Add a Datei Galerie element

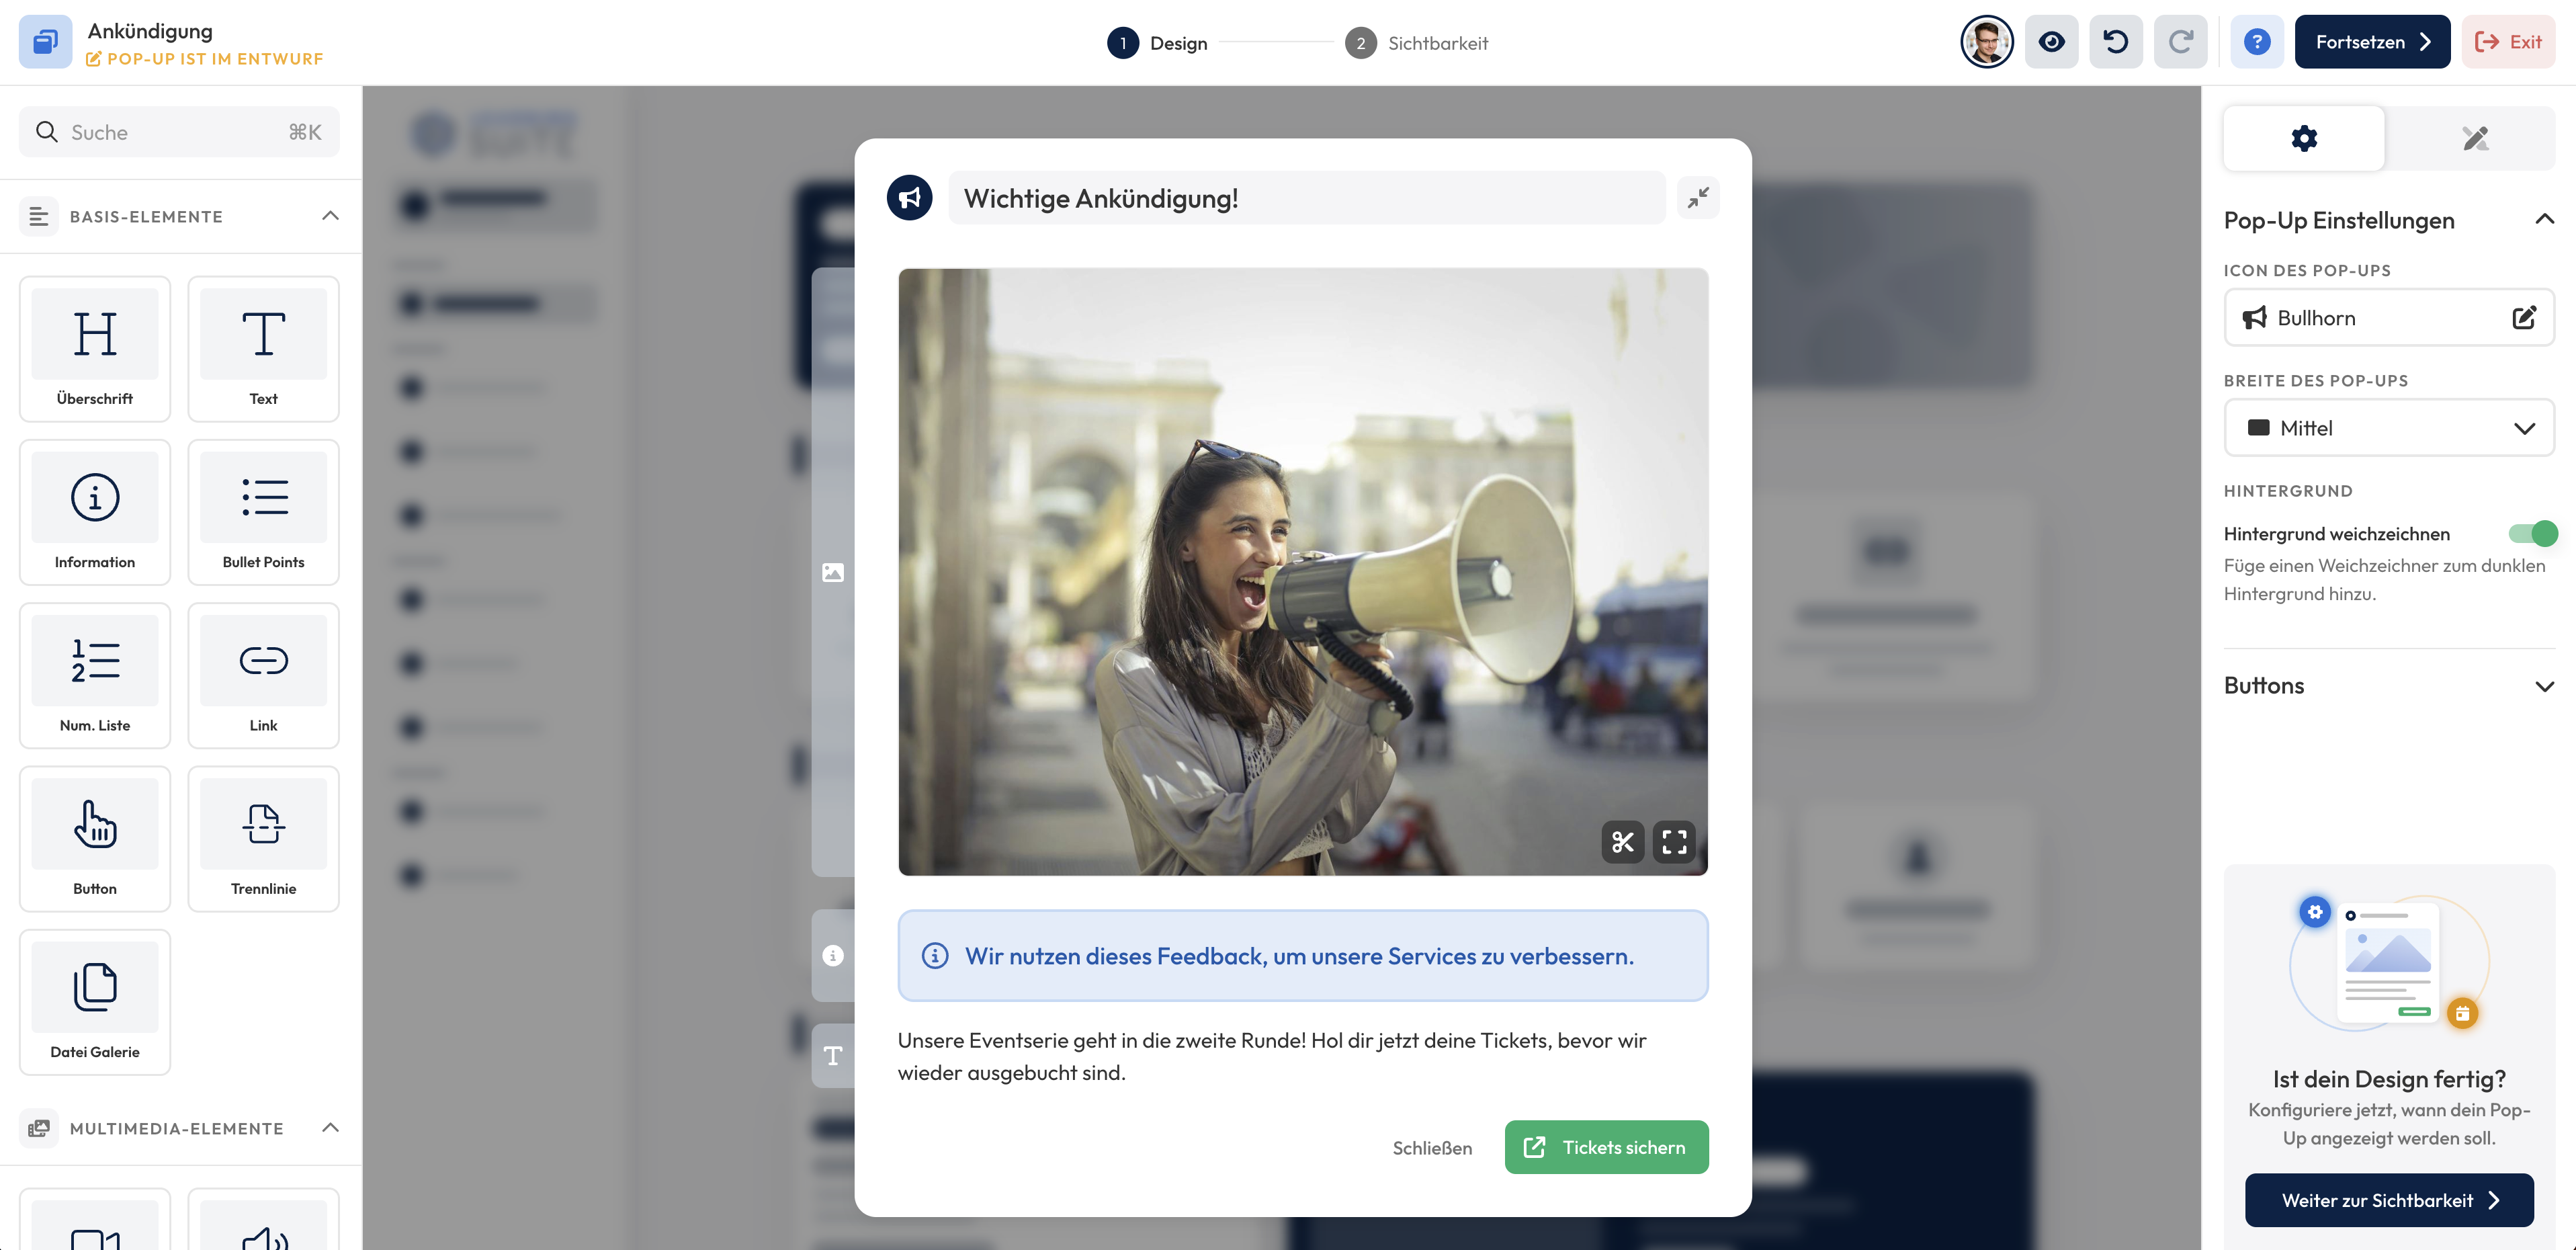pyautogui.click(x=95, y=1002)
